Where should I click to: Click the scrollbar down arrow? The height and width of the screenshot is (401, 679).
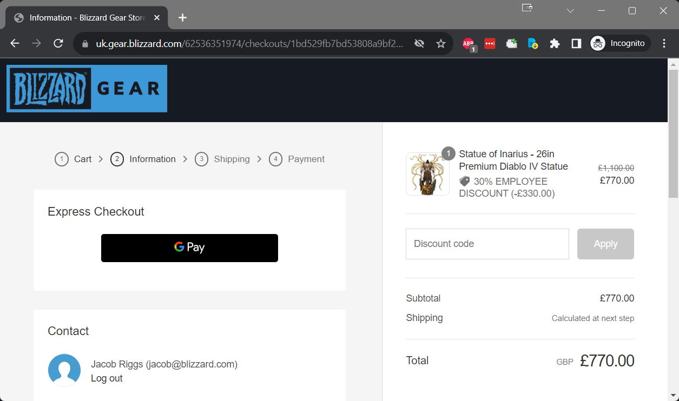tap(673, 395)
